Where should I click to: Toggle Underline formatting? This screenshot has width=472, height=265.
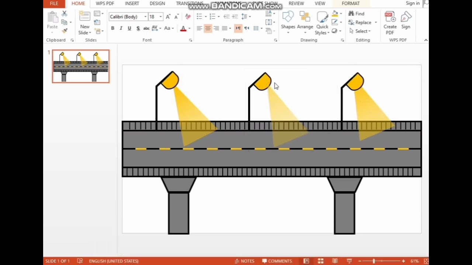coord(129,28)
